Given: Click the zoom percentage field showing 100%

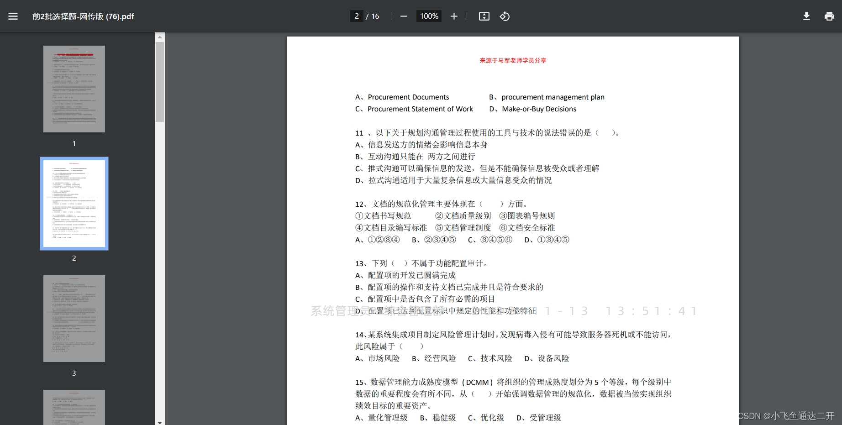Looking at the screenshot, I should 428,16.
